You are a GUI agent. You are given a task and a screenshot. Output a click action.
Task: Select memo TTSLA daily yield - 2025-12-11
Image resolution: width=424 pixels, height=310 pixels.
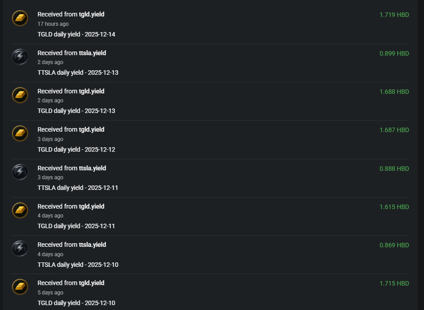pos(77,188)
